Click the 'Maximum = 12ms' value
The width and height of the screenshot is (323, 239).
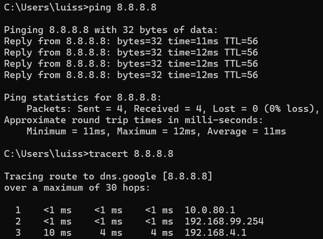[x=156, y=131]
